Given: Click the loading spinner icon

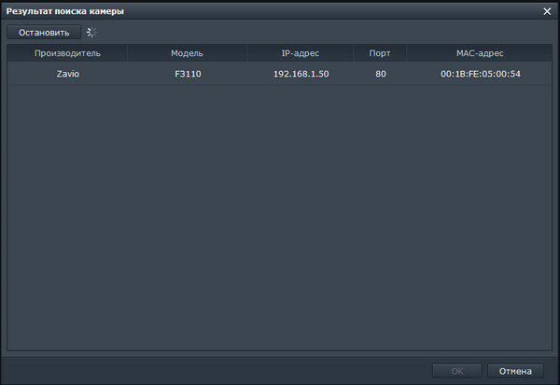Looking at the screenshot, I should click(91, 33).
